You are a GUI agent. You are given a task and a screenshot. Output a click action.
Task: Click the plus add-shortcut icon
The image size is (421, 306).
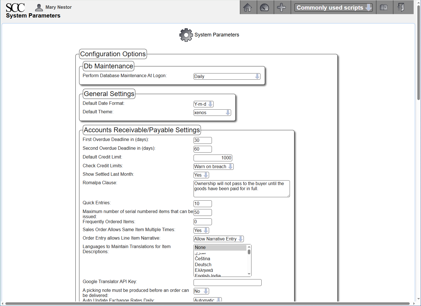[x=281, y=7]
